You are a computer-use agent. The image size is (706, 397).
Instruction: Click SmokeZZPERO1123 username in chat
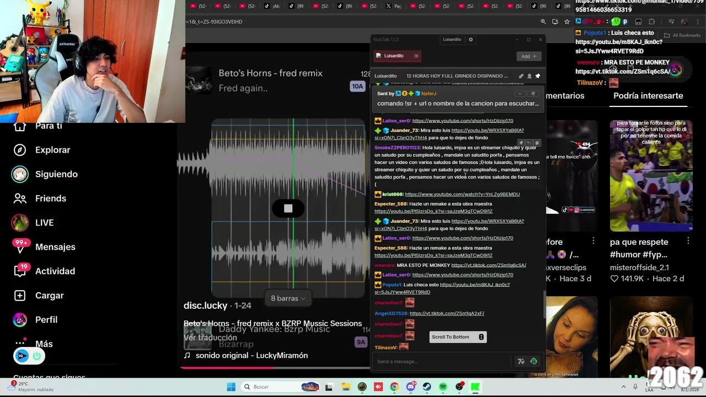pyautogui.click(x=397, y=148)
